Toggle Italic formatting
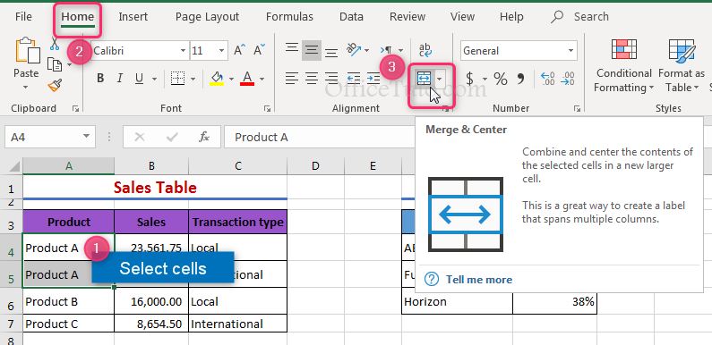Image resolution: width=712 pixels, height=345 pixels. [x=120, y=79]
